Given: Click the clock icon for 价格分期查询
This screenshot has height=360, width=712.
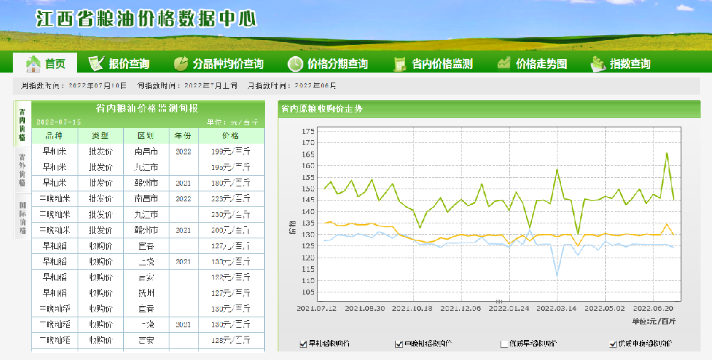Looking at the screenshot, I should (295, 63).
